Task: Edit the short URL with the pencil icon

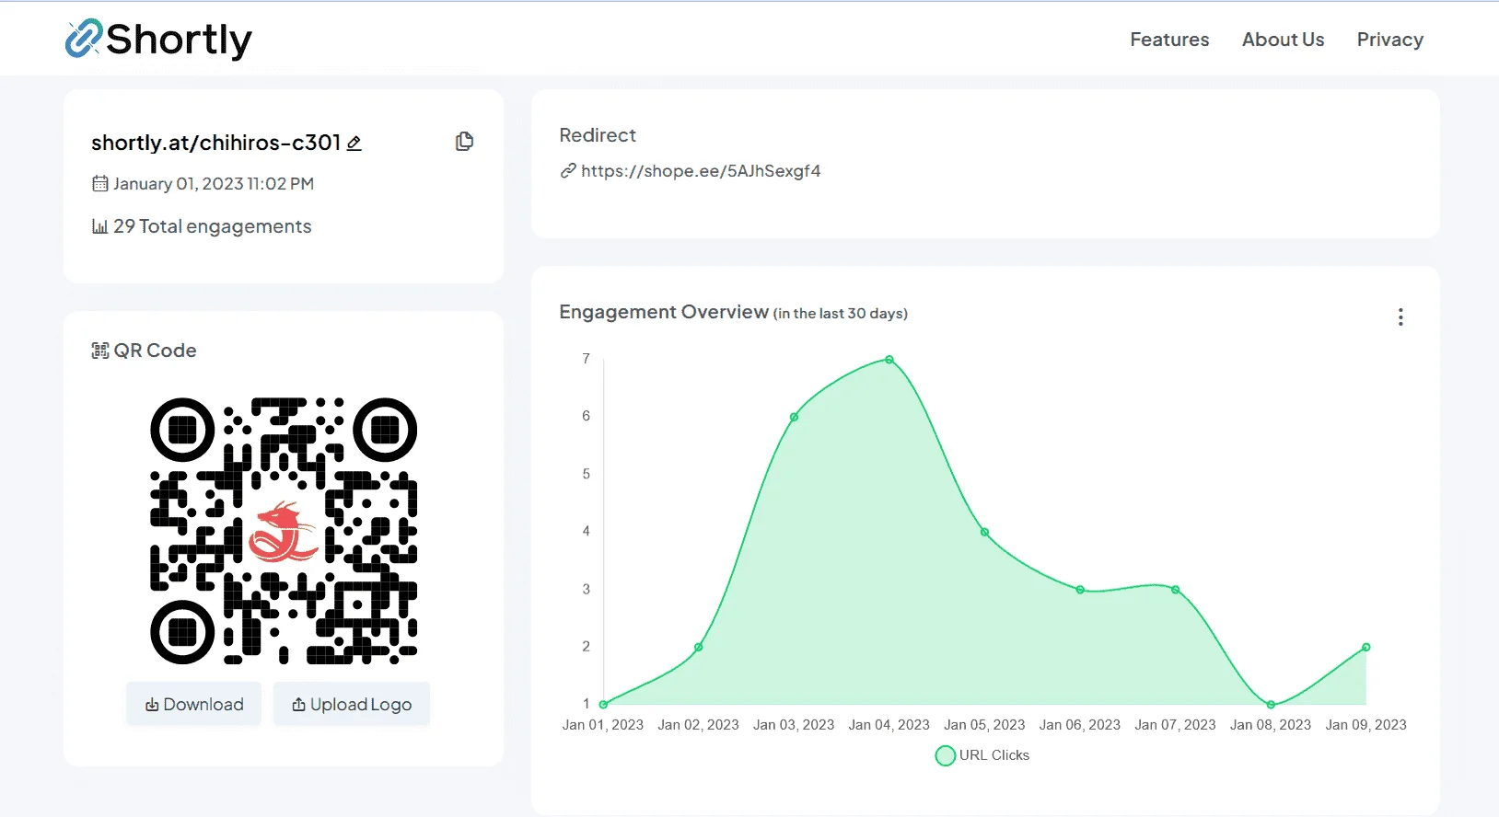Action: 354,144
